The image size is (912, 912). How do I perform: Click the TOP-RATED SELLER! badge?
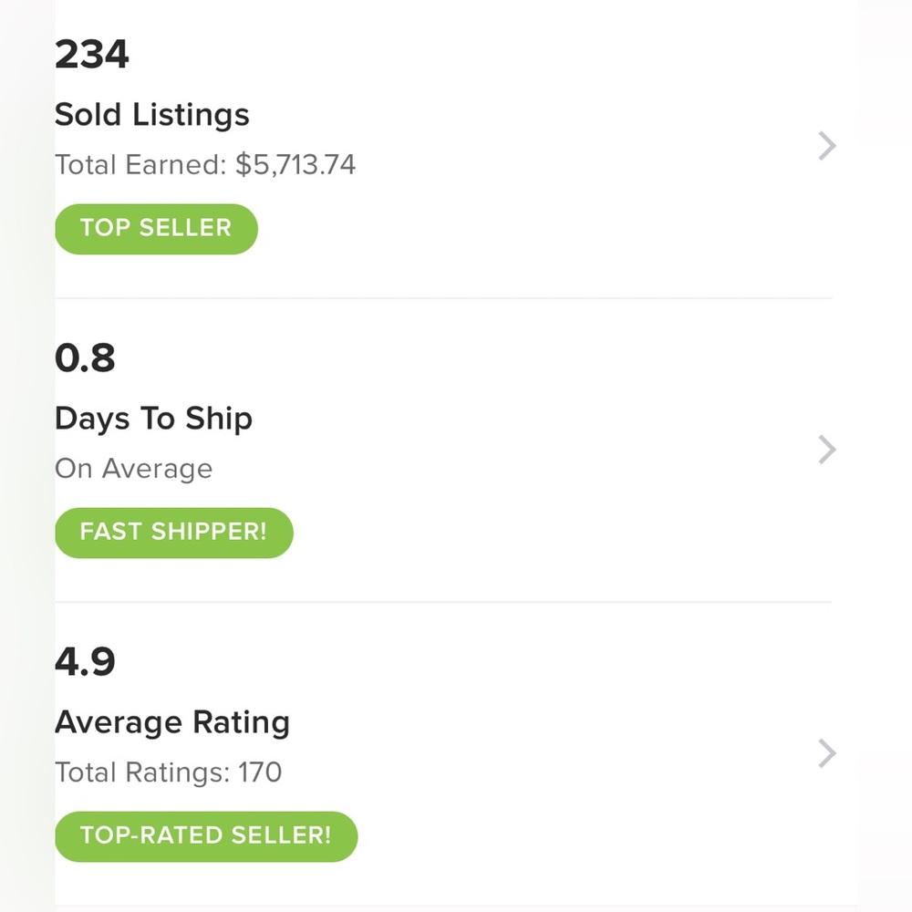coord(205,835)
